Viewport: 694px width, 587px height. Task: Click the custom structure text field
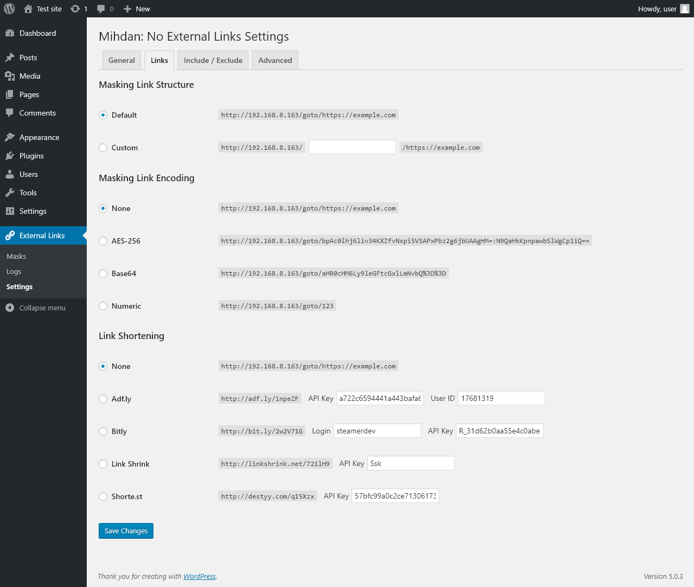pyautogui.click(x=352, y=147)
